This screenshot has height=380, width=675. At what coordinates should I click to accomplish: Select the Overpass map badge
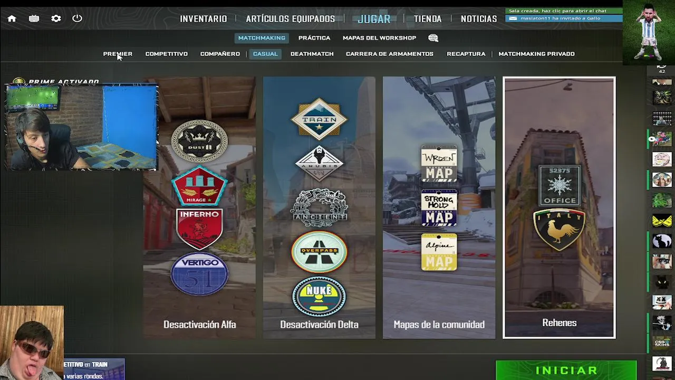pos(319,252)
